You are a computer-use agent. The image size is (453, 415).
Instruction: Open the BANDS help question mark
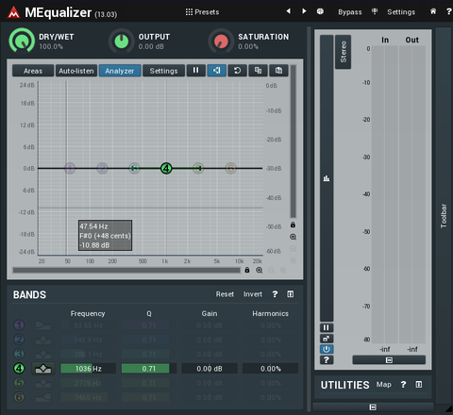click(x=275, y=294)
